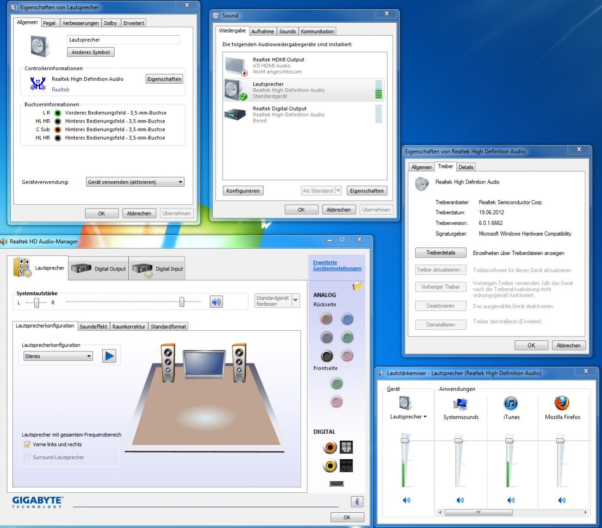Click the Mozilla Firefox icon in mixer

pyautogui.click(x=561, y=404)
